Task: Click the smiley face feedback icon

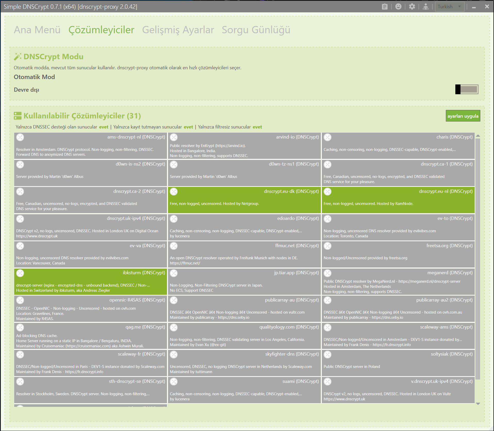Action: click(398, 6)
